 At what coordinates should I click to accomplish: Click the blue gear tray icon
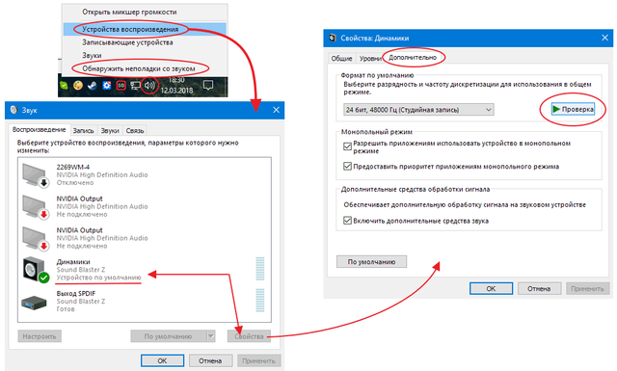107,86
